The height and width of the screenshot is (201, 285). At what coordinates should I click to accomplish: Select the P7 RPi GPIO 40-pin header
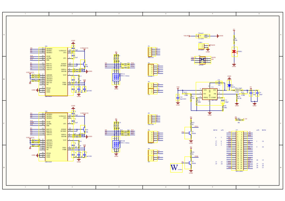(239, 151)
